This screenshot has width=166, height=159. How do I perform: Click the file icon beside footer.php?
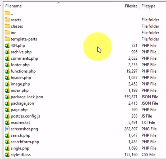[x=7, y=65]
